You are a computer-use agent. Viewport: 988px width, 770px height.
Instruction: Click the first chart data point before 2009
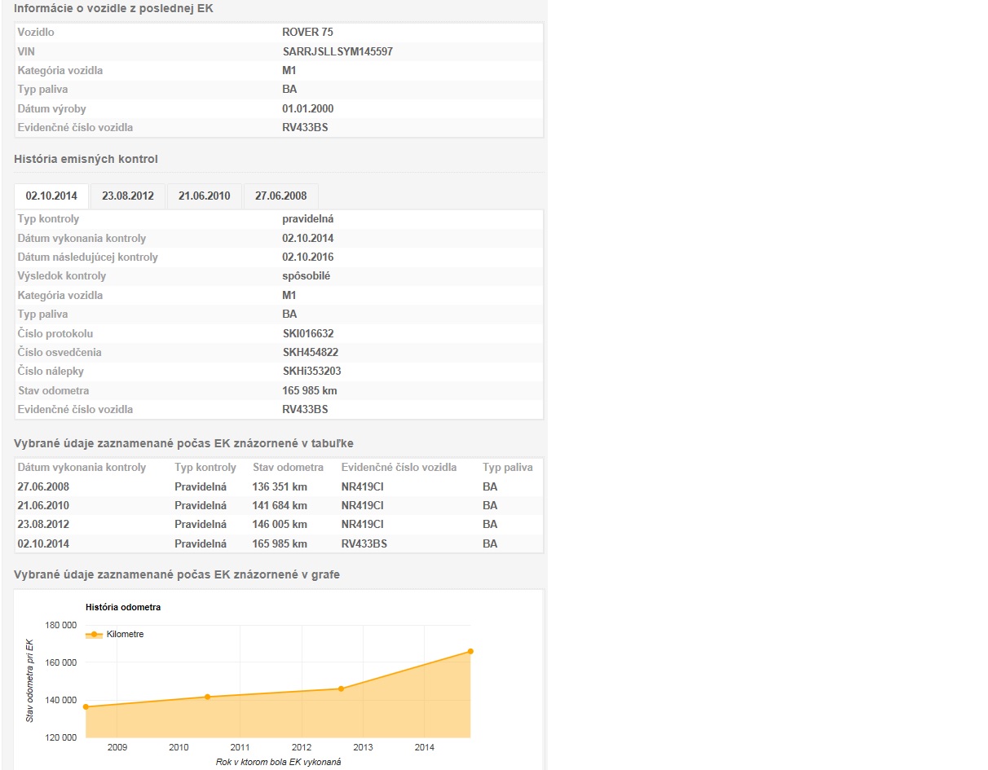[86, 706]
